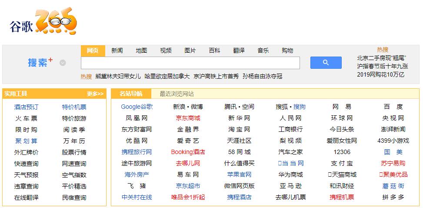Open the red Booking酒店 link
Screen dimensions: 423x208
click(x=188, y=152)
